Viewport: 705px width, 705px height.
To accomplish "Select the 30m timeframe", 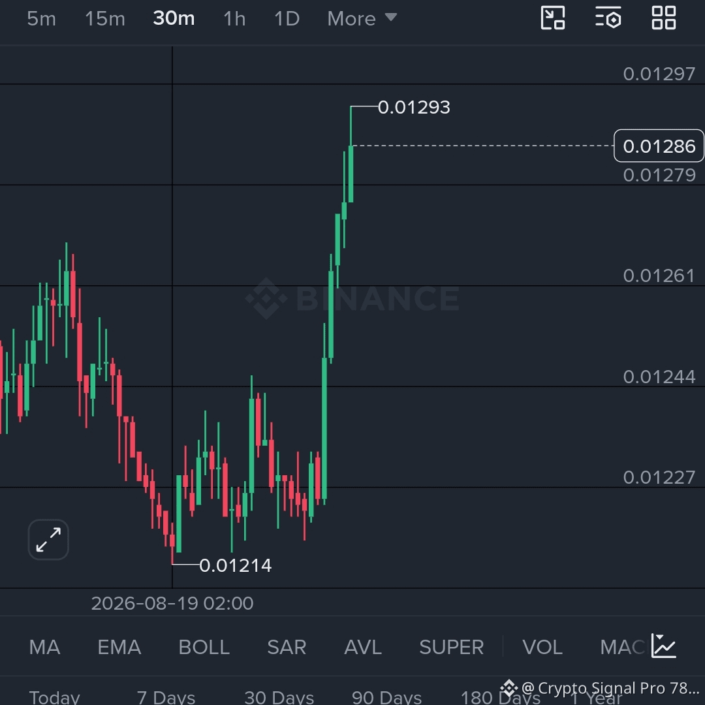I will click(x=174, y=19).
